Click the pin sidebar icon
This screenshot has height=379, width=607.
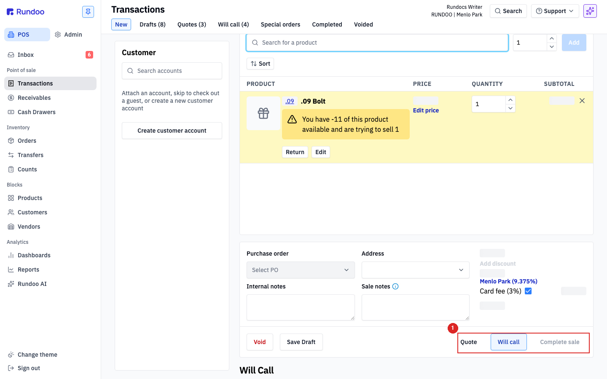88,12
